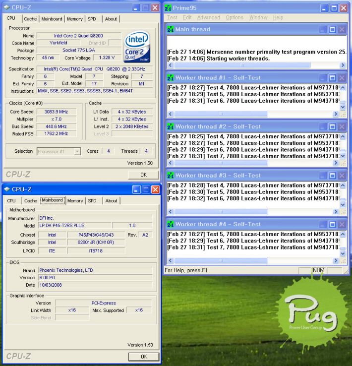The image size is (352, 366).
Task: Minimize the top CPU-Z window
Action: click(x=136, y=8)
